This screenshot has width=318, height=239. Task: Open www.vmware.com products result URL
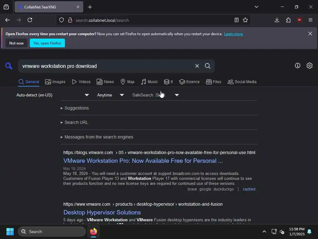[143, 204]
